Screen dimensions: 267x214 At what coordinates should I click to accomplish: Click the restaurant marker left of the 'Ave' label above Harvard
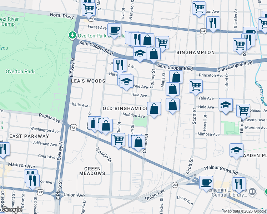pyautogui.click(x=120, y=66)
